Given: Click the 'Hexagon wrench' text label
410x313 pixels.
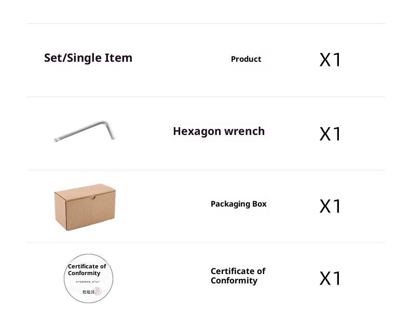Looking at the screenshot, I should coord(219,131).
